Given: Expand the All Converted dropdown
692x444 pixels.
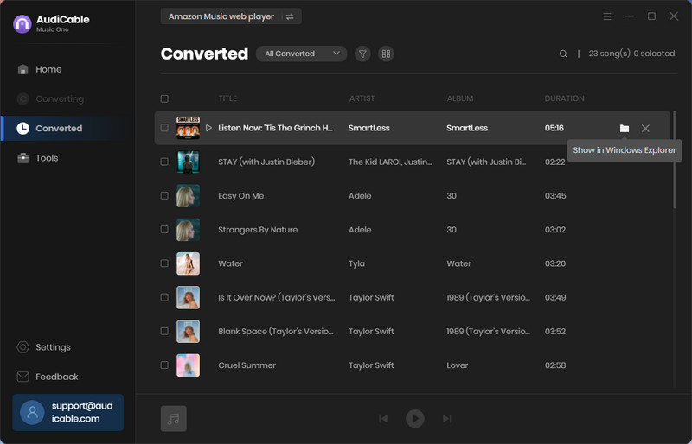Looking at the screenshot, I should (301, 54).
